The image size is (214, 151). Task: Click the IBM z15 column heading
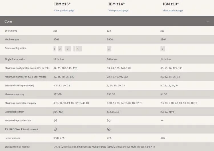62,4
